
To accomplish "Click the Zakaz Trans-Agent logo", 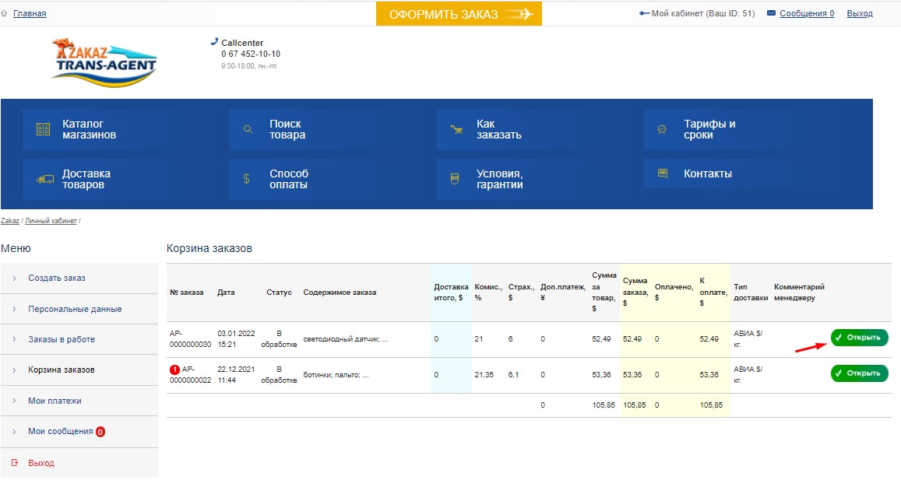I will [104, 62].
